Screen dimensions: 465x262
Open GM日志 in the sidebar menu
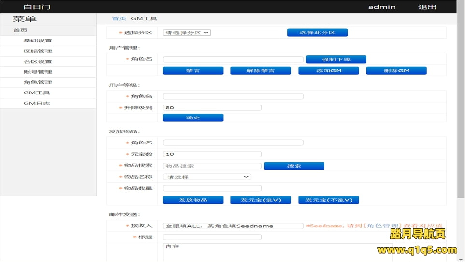[37, 103]
